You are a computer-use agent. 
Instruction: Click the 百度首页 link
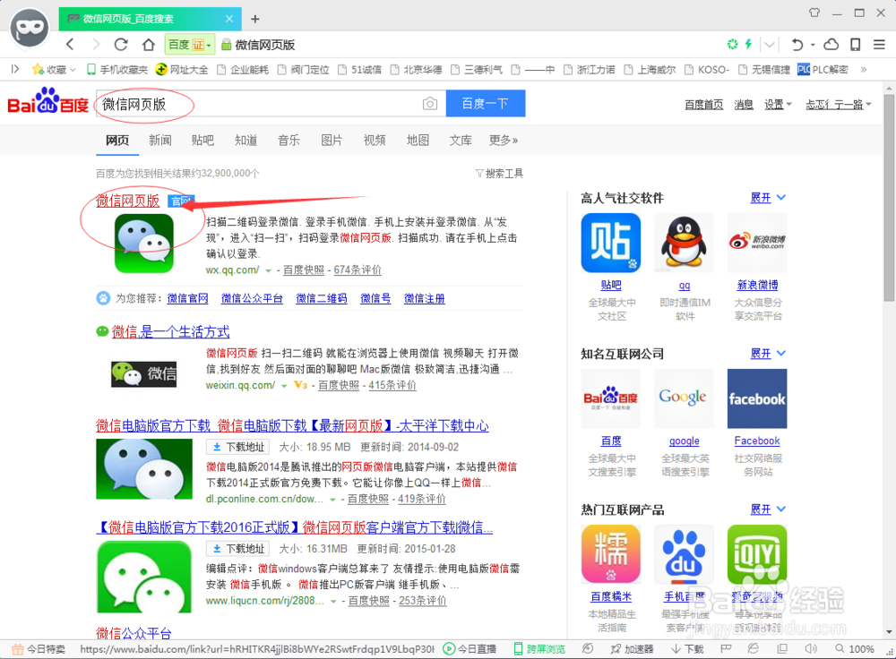pos(704,105)
